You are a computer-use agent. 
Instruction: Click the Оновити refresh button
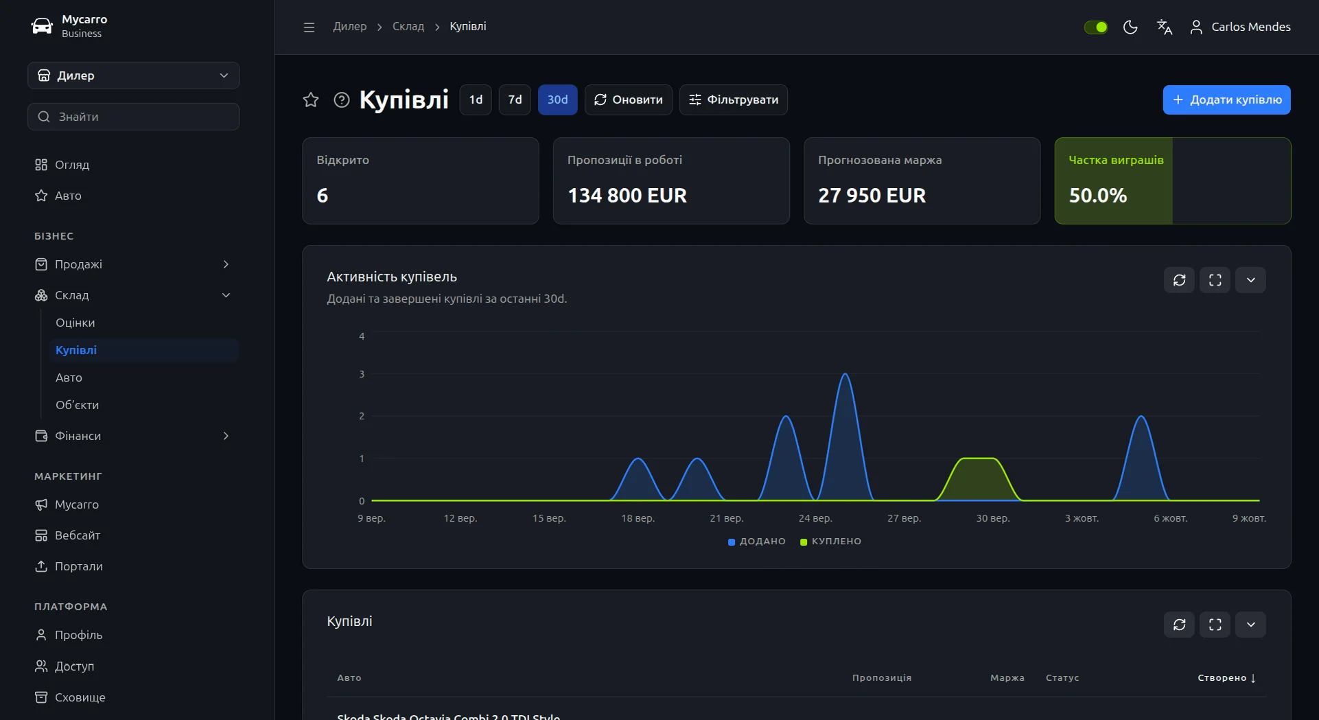point(628,100)
